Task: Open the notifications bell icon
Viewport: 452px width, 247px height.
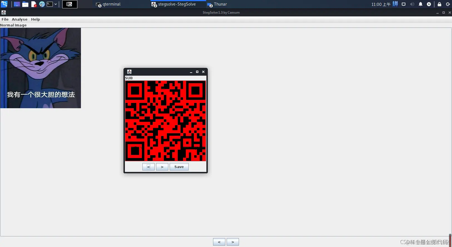Action: click(421, 4)
